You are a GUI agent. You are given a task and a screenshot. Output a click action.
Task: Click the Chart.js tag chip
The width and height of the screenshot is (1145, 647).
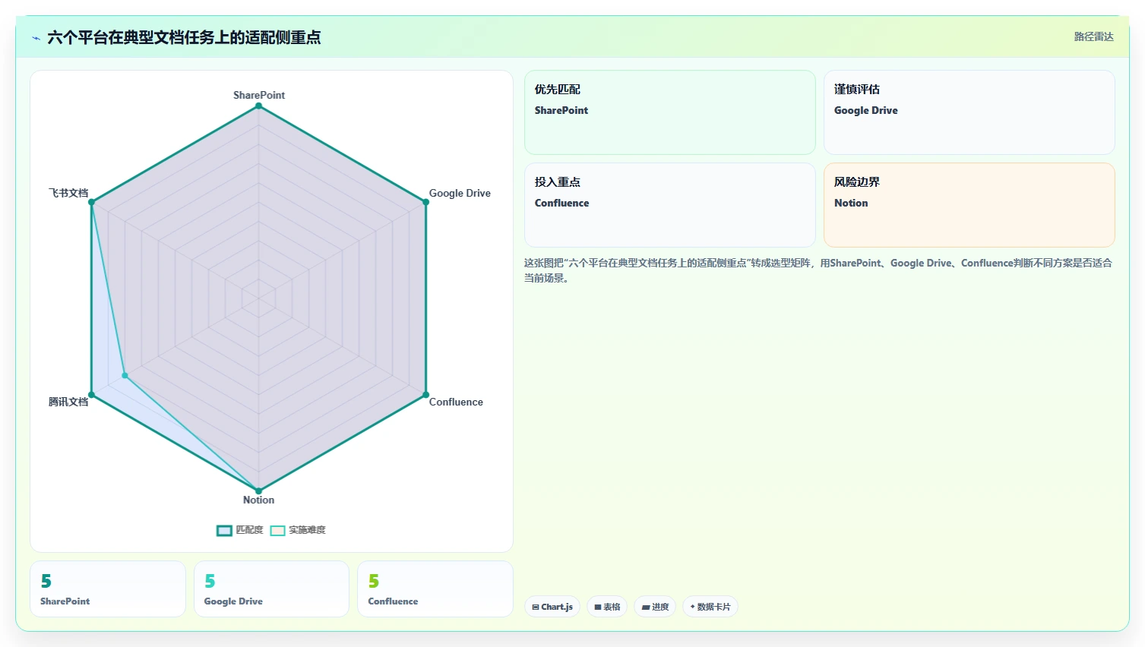(x=552, y=607)
